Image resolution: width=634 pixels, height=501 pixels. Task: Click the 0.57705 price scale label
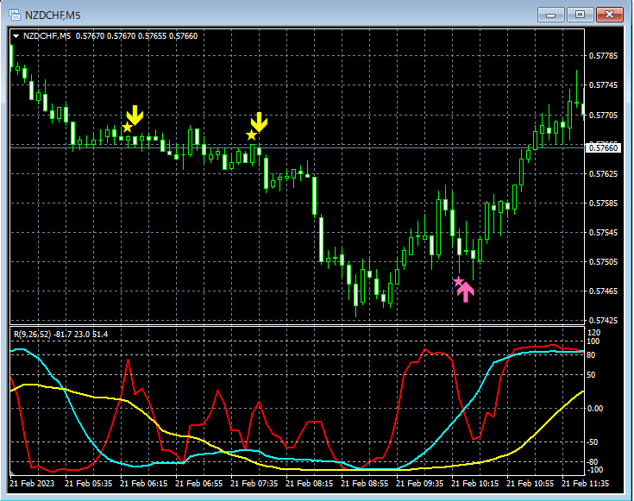tap(603, 116)
